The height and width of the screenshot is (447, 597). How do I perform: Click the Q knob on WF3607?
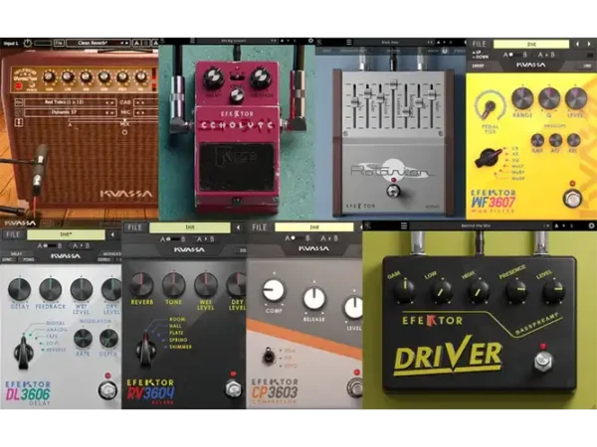pos(549,98)
